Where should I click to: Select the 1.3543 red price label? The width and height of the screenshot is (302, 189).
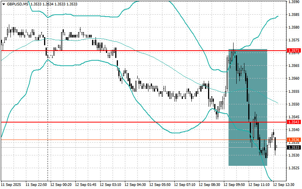(x=294, y=122)
